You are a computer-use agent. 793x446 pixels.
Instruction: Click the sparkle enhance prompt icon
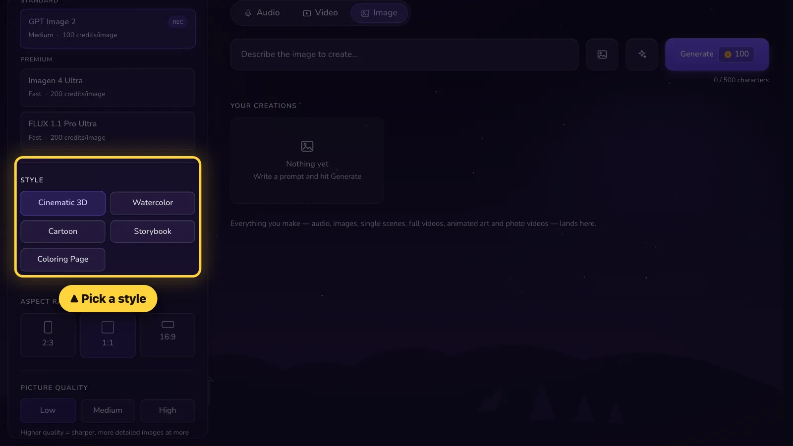coord(642,55)
